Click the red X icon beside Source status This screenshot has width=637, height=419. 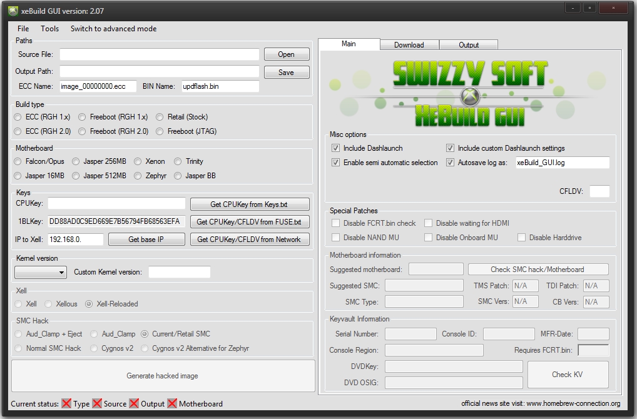click(x=97, y=404)
